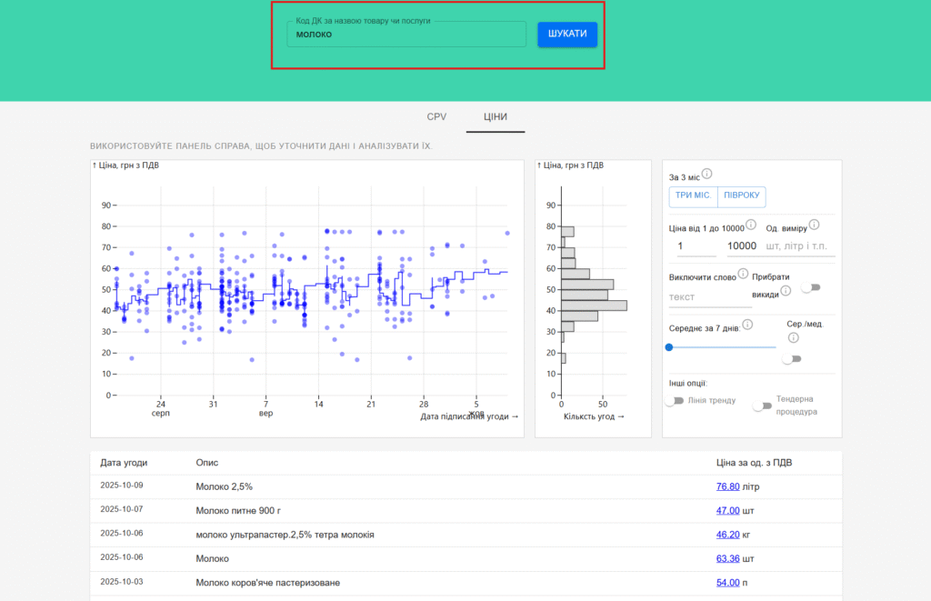Open the 76.80 price link
Screen dimensions: 931x601
click(x=727, y=486)
